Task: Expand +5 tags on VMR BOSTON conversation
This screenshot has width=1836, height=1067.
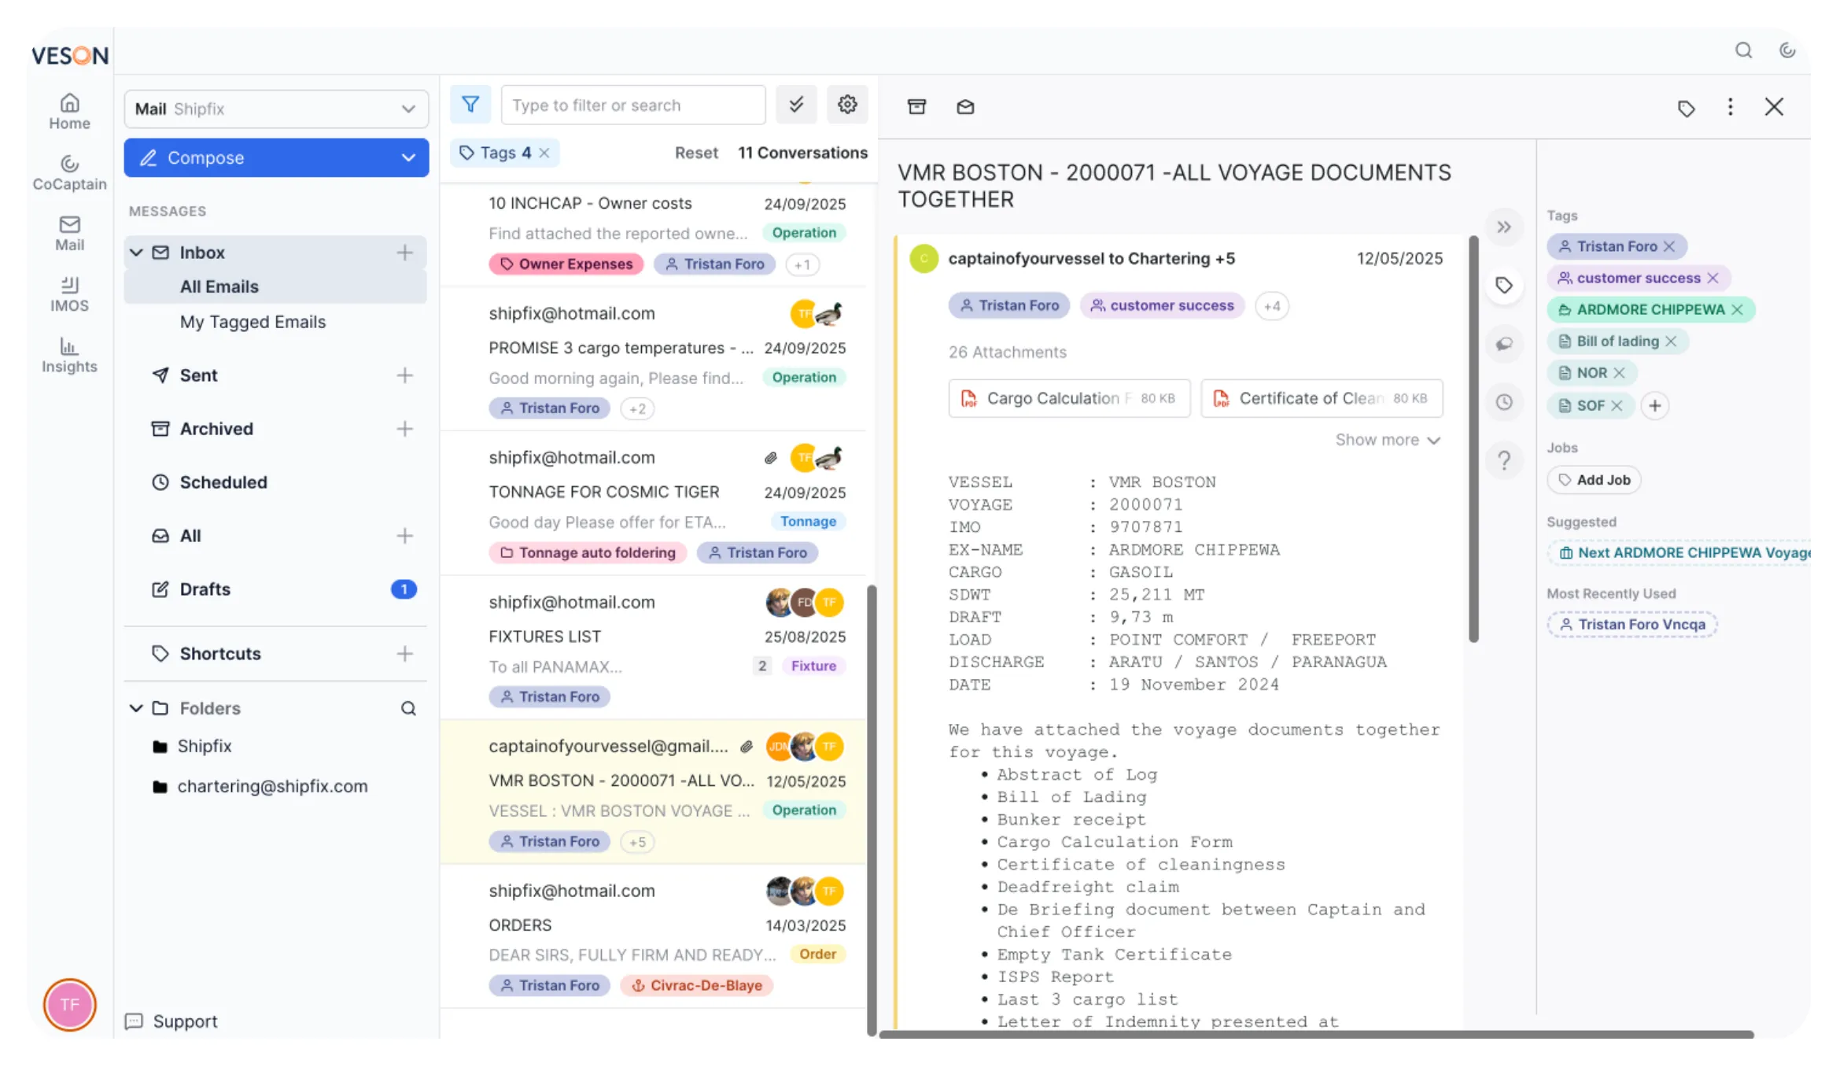Action: 637,842
